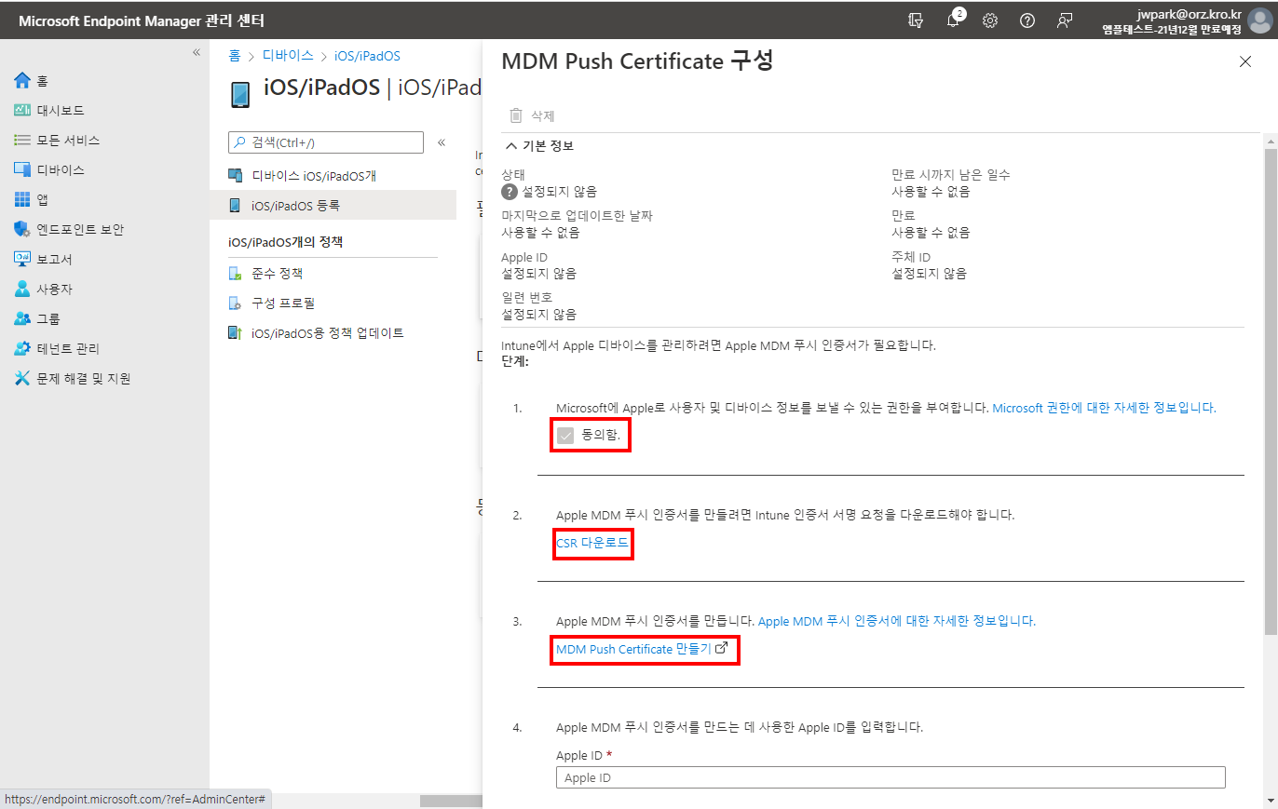
Task: Click the 만료 시까지 남은 일수 label
Action: (951, 175)
